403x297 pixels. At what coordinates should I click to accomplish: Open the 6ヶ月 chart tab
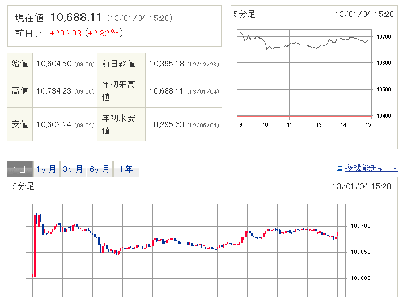click(x=99, y=169)
